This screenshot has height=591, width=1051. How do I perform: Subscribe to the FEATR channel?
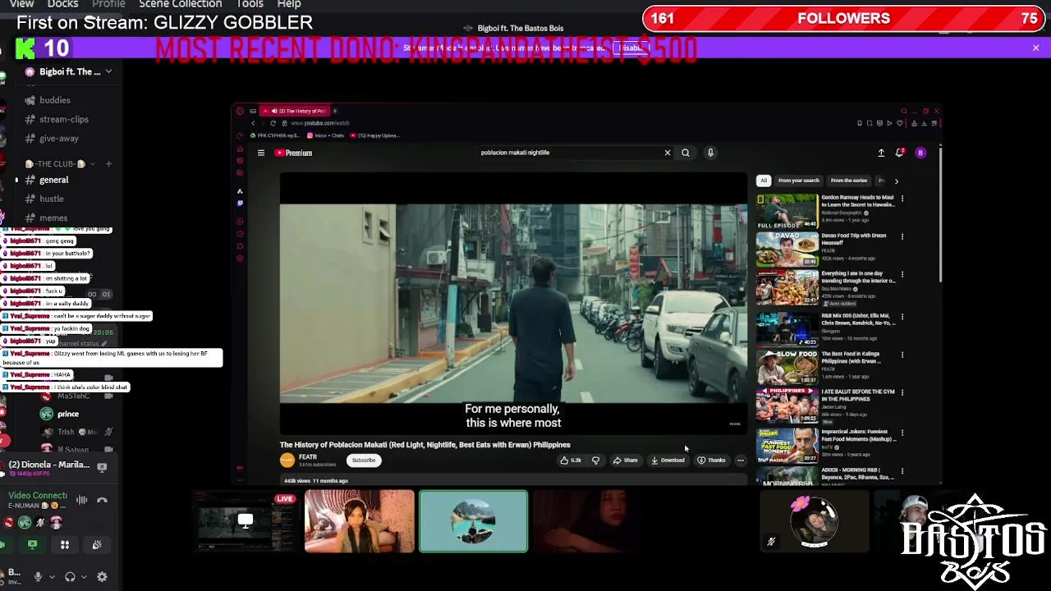tap(364, 460)
